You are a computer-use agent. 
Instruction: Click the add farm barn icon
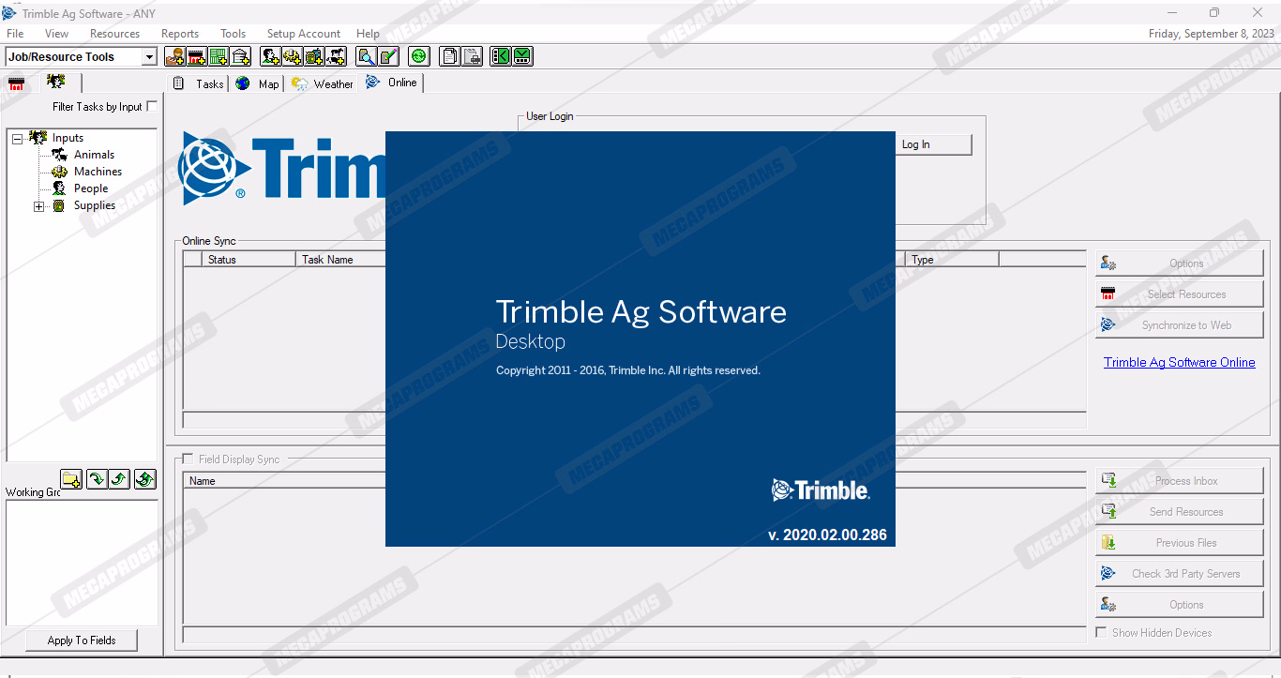(196, 56)
